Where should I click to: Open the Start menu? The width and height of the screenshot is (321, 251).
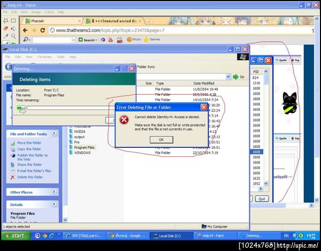pyautogui.click(x=16, y=235)
